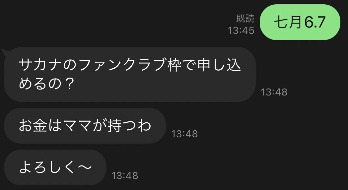
Task: Click the characters 七月 in the green bubble
Action: click(x=289, y=22)
